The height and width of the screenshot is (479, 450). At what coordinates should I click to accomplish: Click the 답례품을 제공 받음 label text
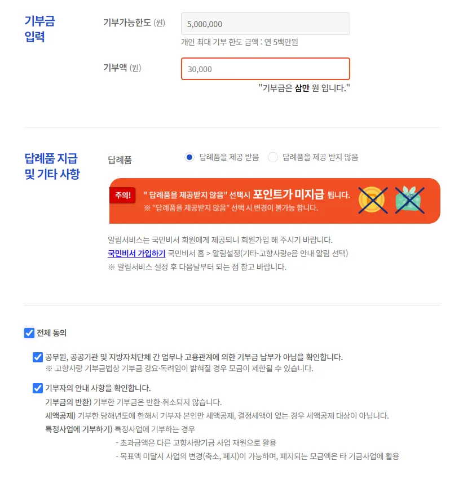click(229, 157)
